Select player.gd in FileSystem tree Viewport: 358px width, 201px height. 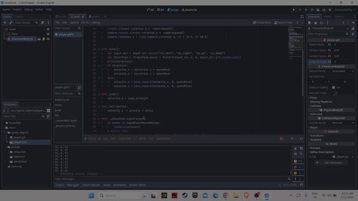pyautogui.click(x=19, y=137)
